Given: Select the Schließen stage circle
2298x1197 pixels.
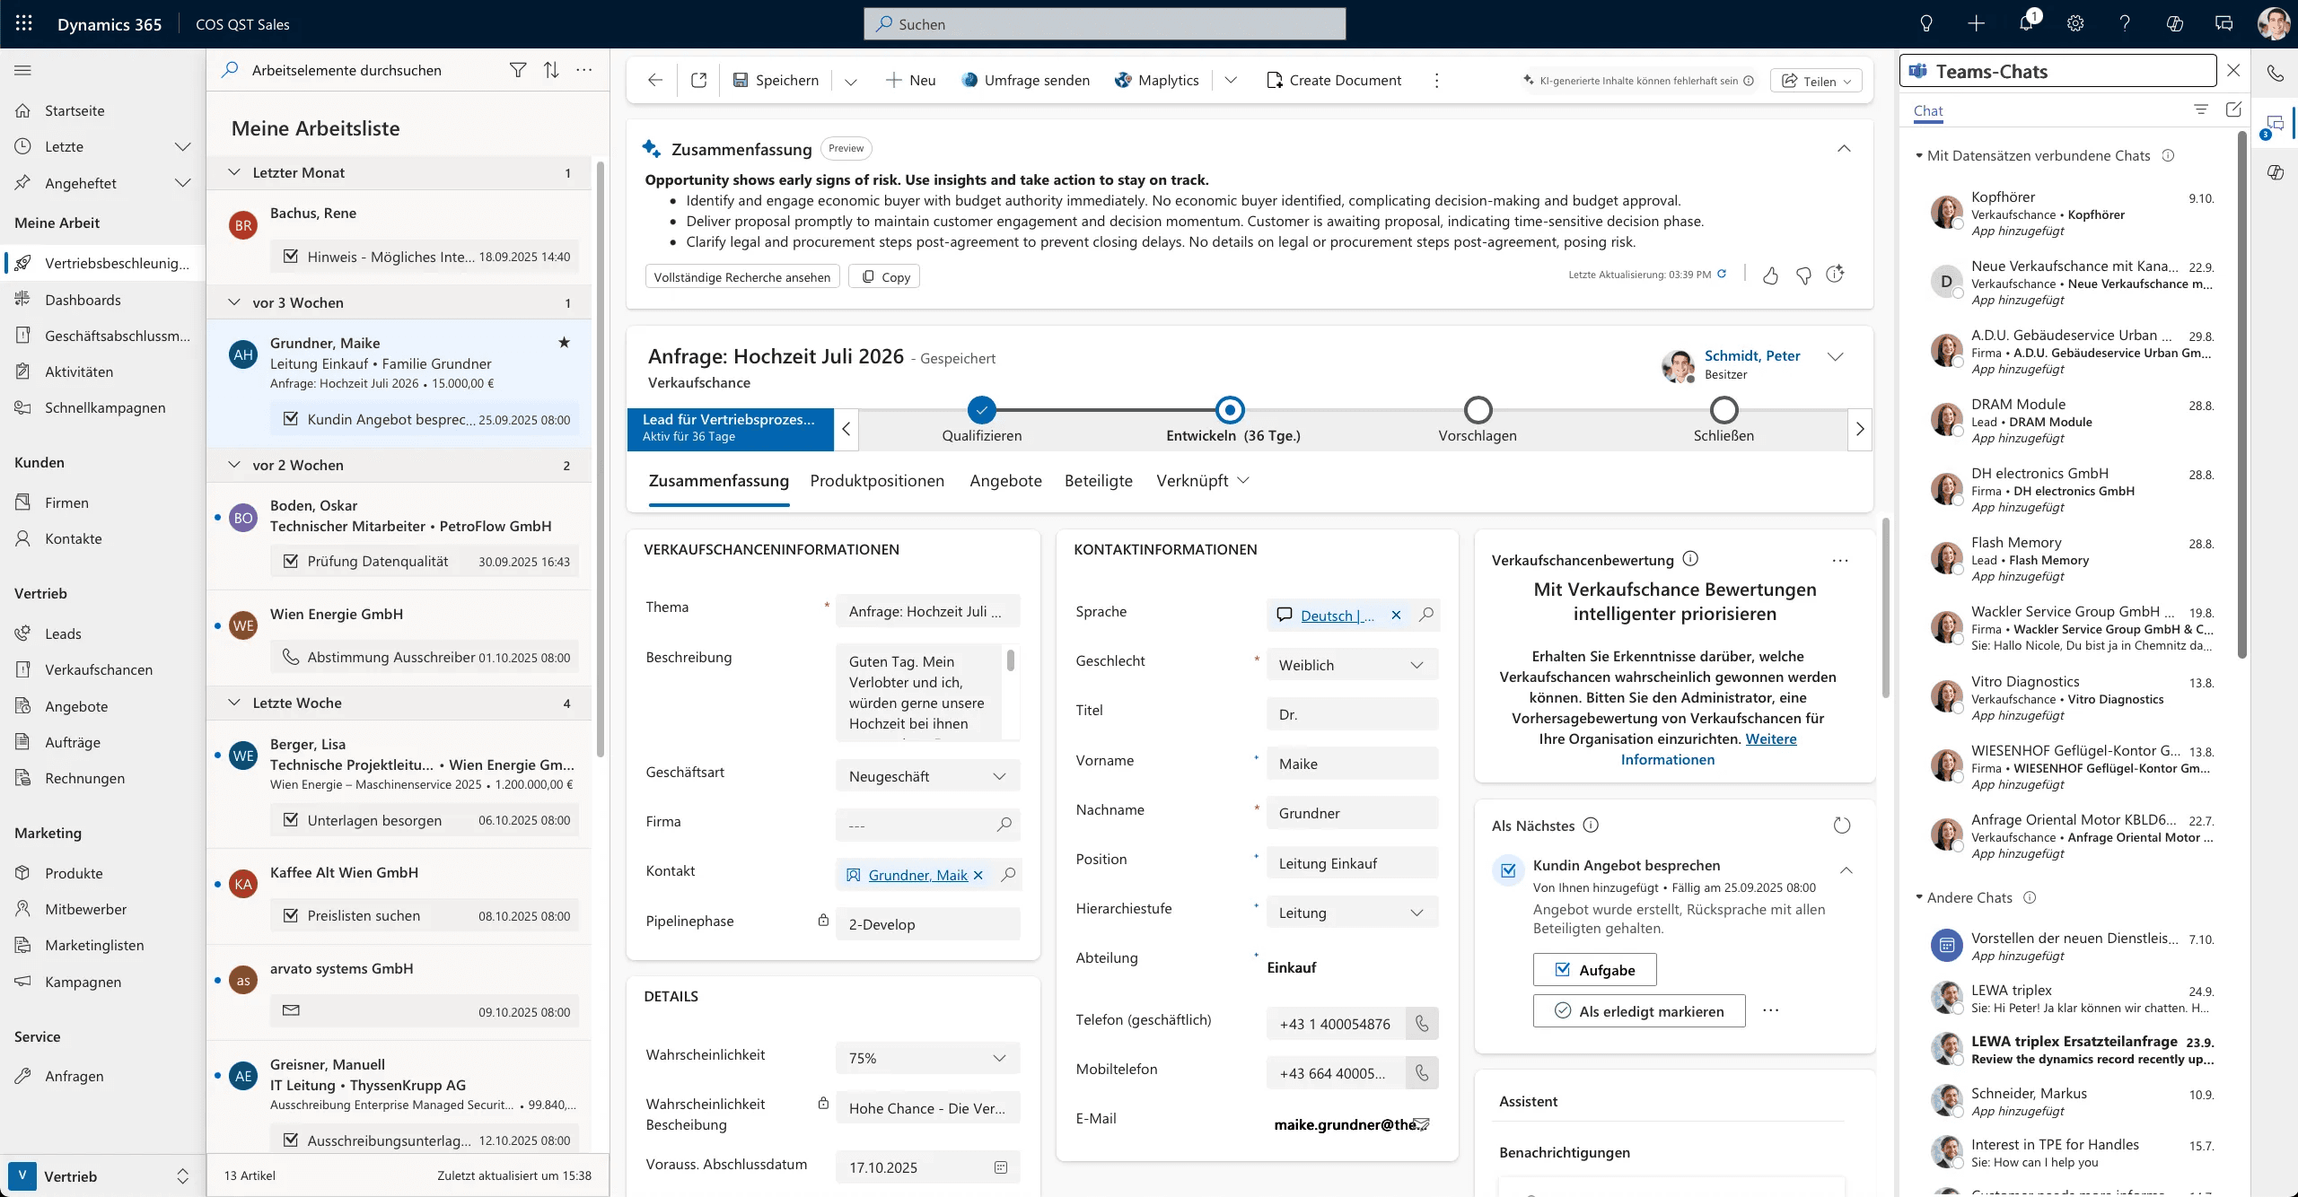Looking at the screenshot, I should click(x=1723, y=410).
